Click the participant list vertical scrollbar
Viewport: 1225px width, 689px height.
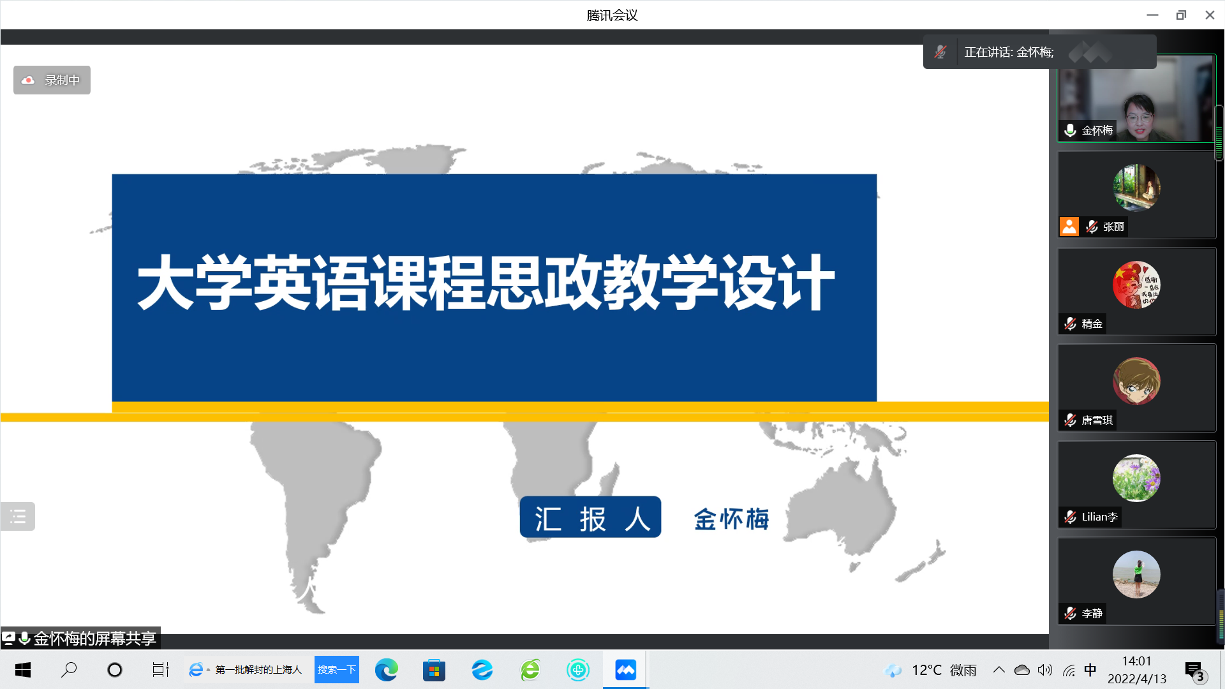pyautogui.click(x=1219, y=133)
